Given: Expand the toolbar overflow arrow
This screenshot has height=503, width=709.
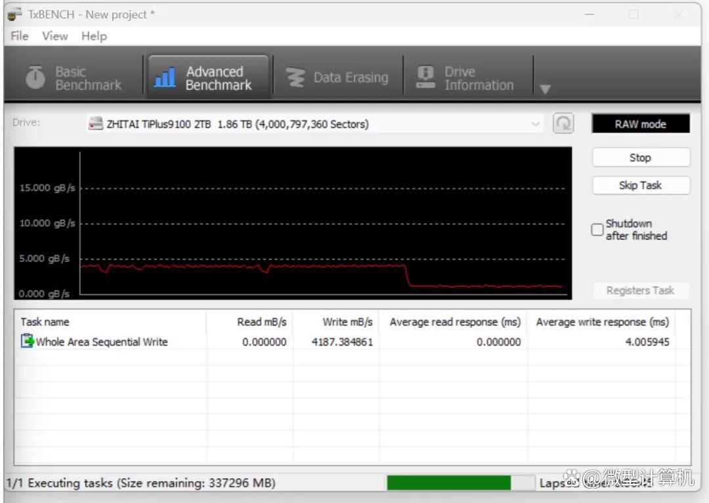Looking at the screenshot, I should tap(546, 89).
